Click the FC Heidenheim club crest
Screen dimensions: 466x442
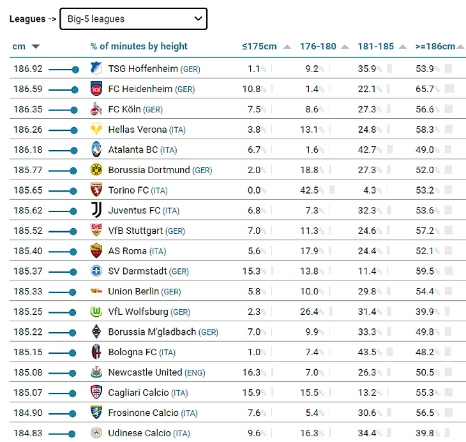[x=96, y=89]
